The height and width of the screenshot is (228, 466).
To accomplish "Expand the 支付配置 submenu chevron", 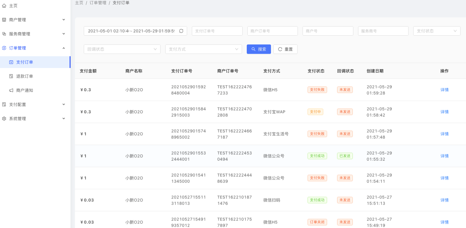I will tap(64, 105).
